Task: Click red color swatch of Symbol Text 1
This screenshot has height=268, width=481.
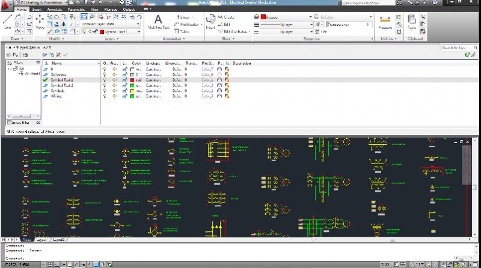Action: (x=132, y=79)
